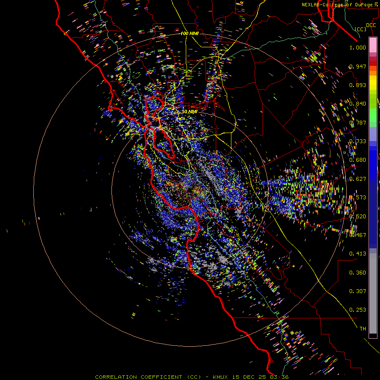Select the 0.627 scale value
The height and width of the screenshot is (380, 380).
[358, 179]
